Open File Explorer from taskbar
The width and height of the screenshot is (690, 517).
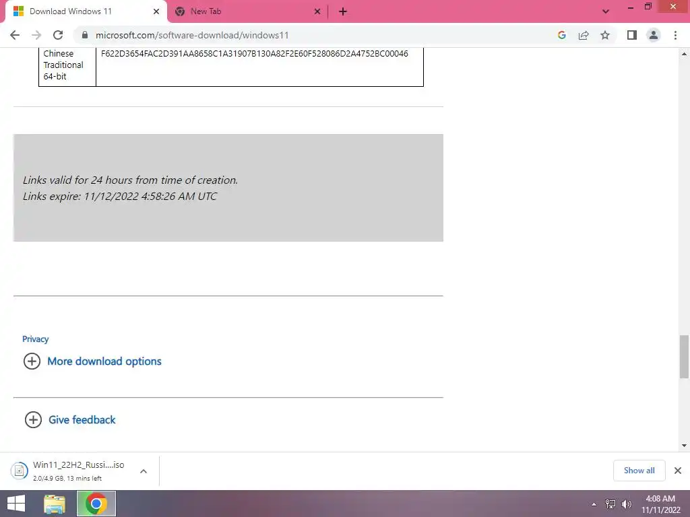coord(55,504)
